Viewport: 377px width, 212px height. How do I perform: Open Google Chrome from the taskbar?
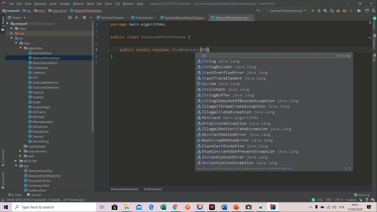coord(175,207)
